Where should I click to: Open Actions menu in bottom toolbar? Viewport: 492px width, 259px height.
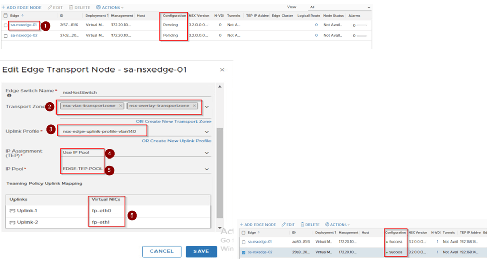337,225
